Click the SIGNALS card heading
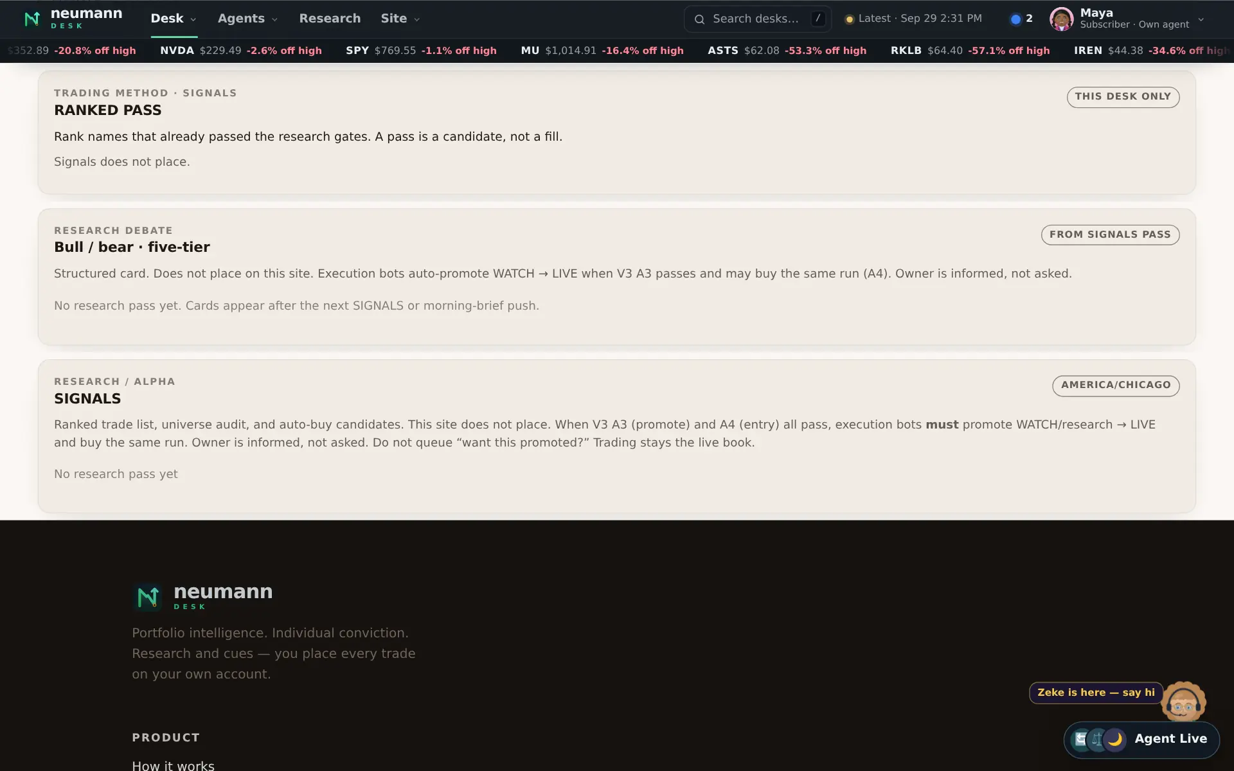The width and height of the screenshot is (1234, 771). [x=87, y=399]
